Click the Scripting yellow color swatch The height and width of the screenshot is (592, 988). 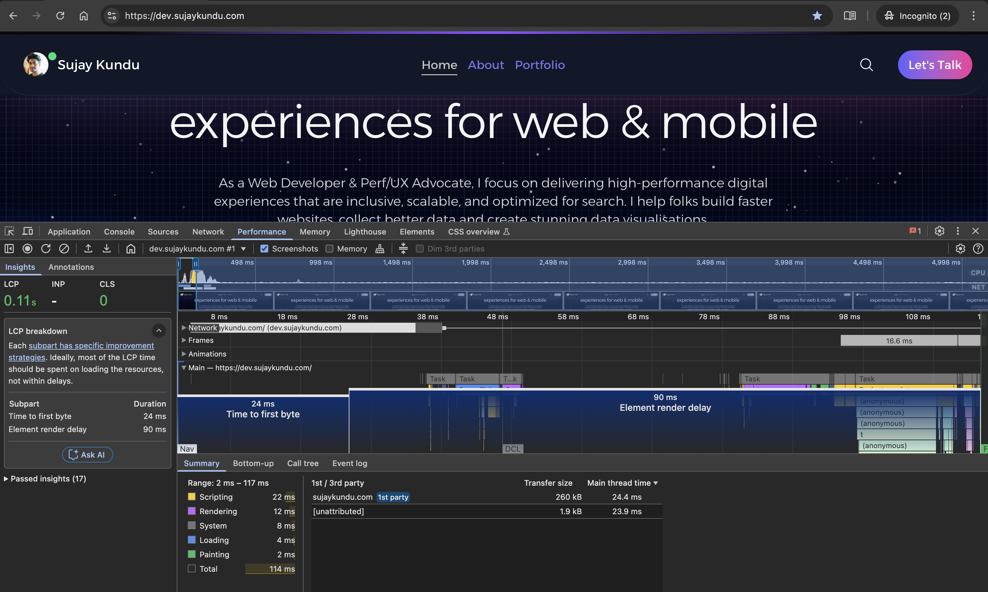[x=191, y=496]
